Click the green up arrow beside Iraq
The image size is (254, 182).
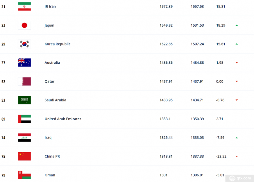point(237,138)
